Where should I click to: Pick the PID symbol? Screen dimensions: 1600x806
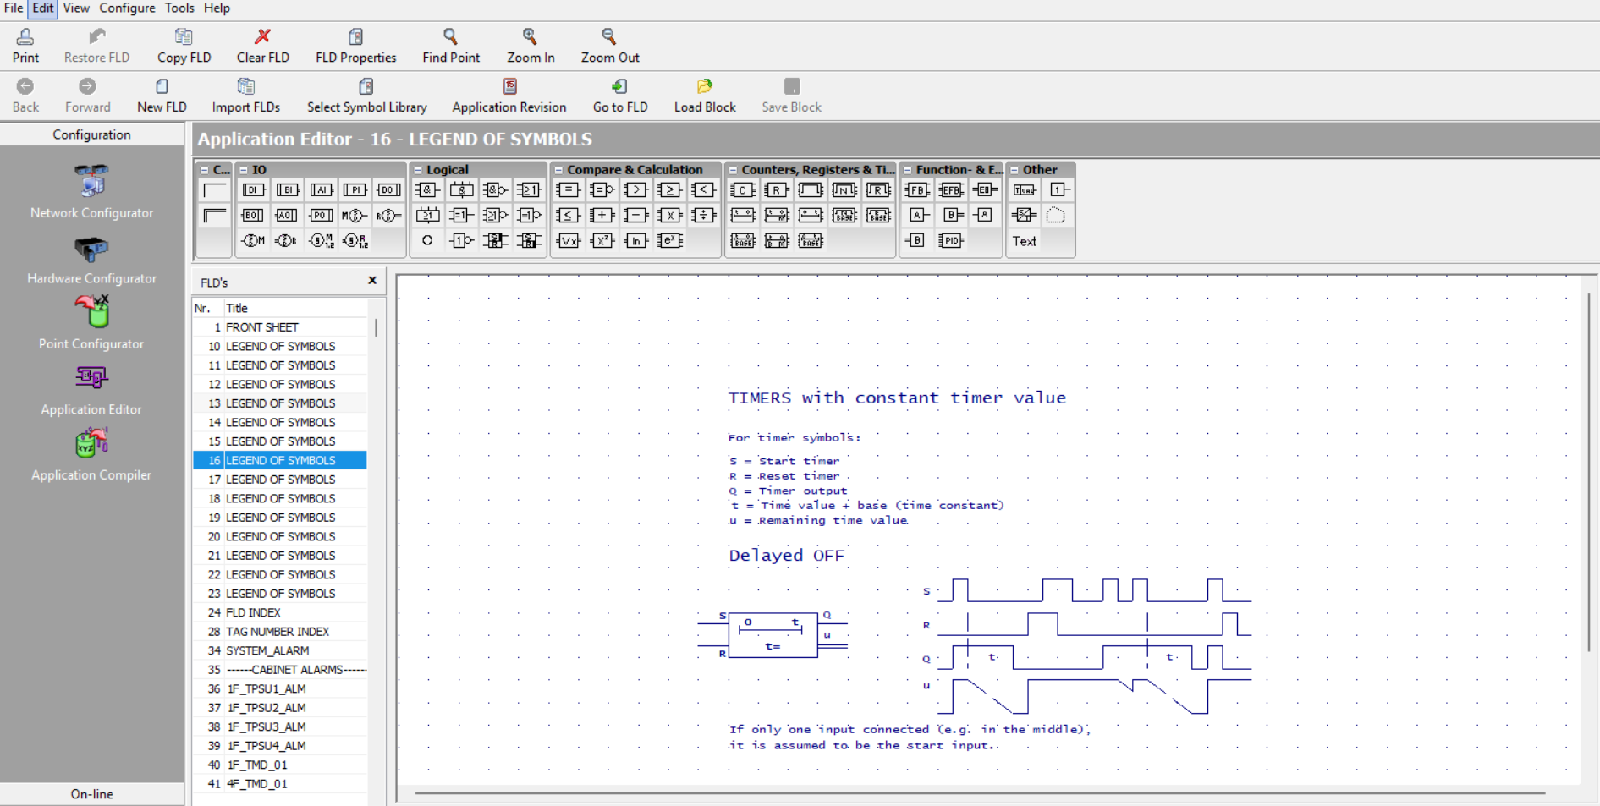(x=950, y=240)
